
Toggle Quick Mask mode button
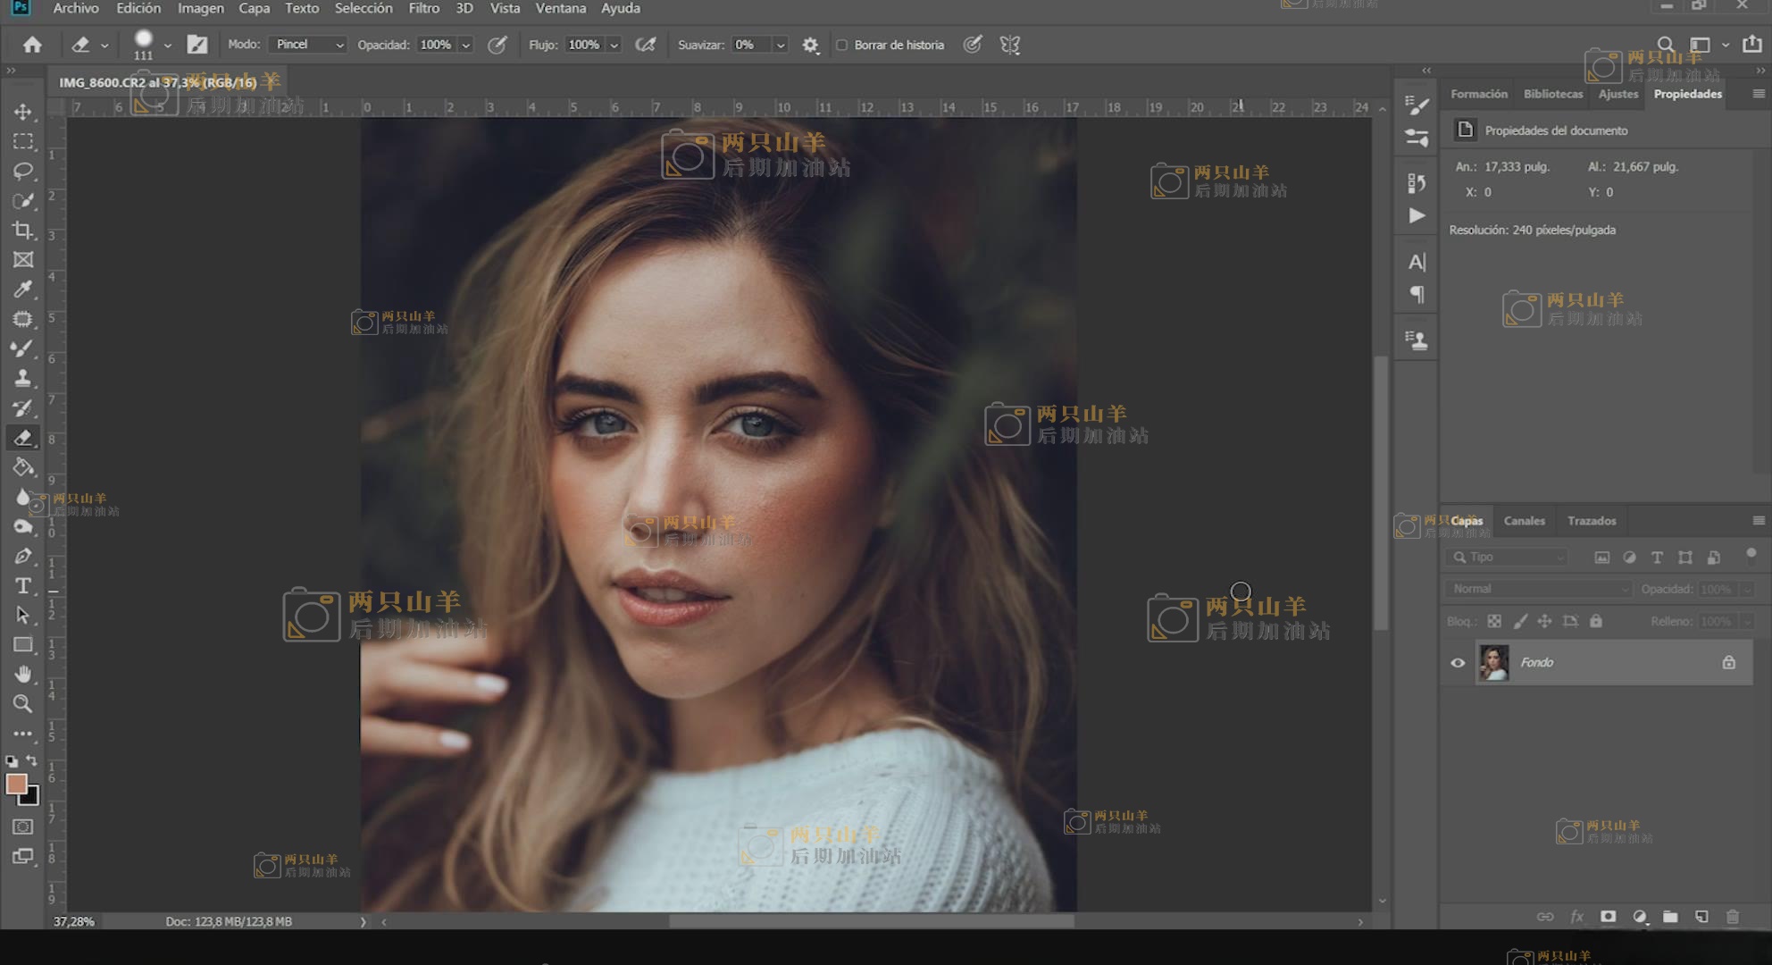tap(23, 827)
